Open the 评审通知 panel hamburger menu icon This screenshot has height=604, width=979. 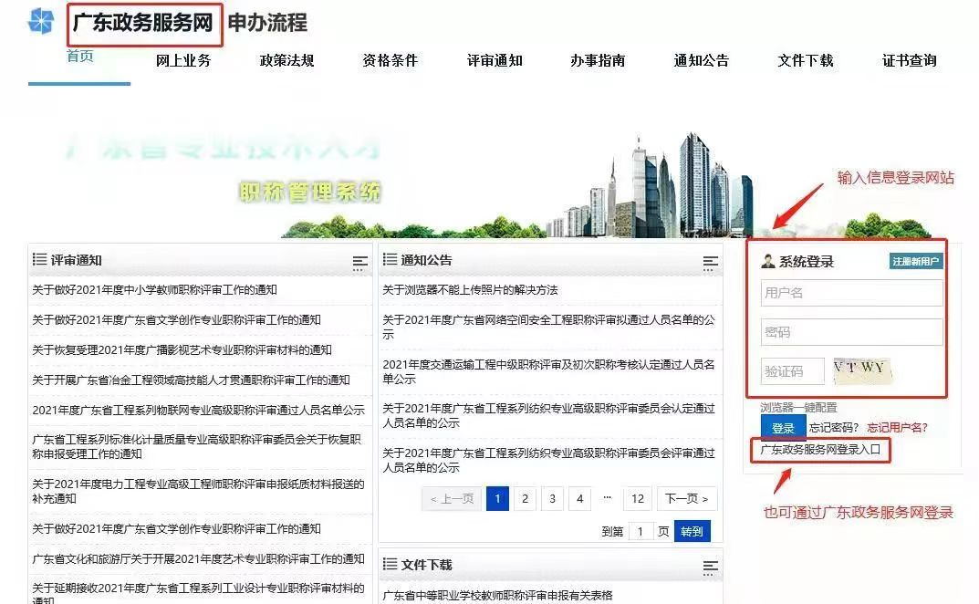click(359, 263)
